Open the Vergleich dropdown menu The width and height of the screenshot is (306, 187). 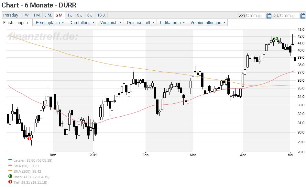pyautogui.click(x=111, y=22)
